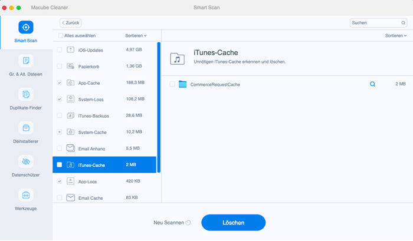413x241 pixels.
Task: Check the iTunes-Backups checkbox
Action: coord(60,115)
